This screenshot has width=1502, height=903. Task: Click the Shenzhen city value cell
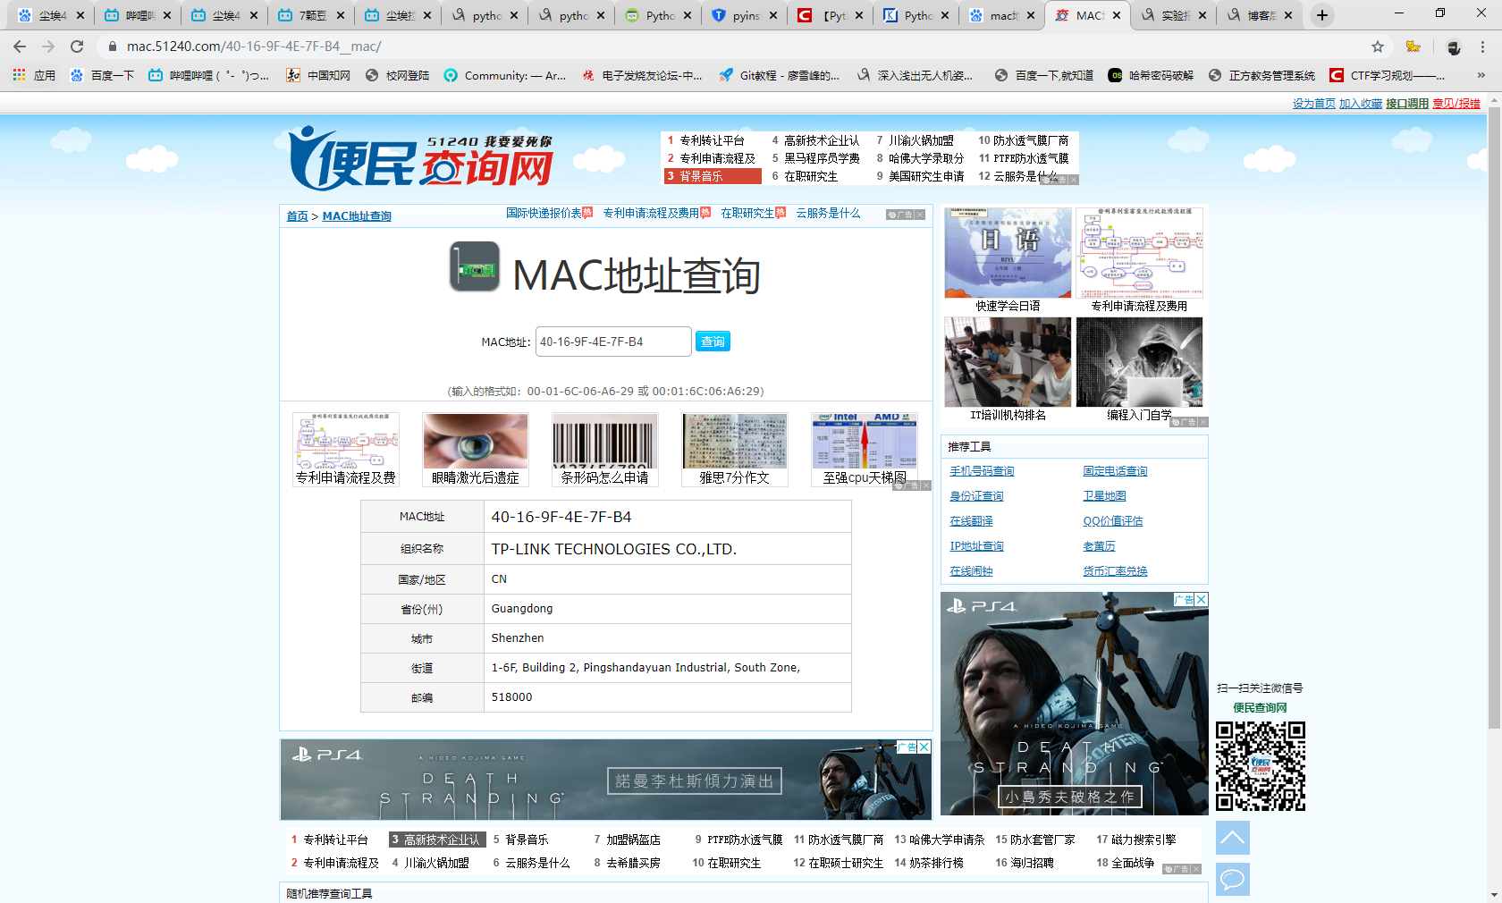click(668, 638)
